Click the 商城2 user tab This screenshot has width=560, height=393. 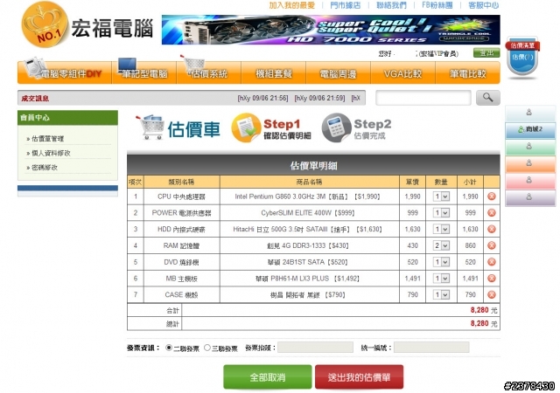(x=530, y=129)
